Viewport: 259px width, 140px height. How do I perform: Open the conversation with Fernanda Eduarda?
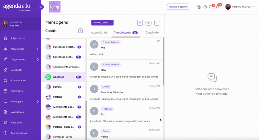(x=125, y=93)
